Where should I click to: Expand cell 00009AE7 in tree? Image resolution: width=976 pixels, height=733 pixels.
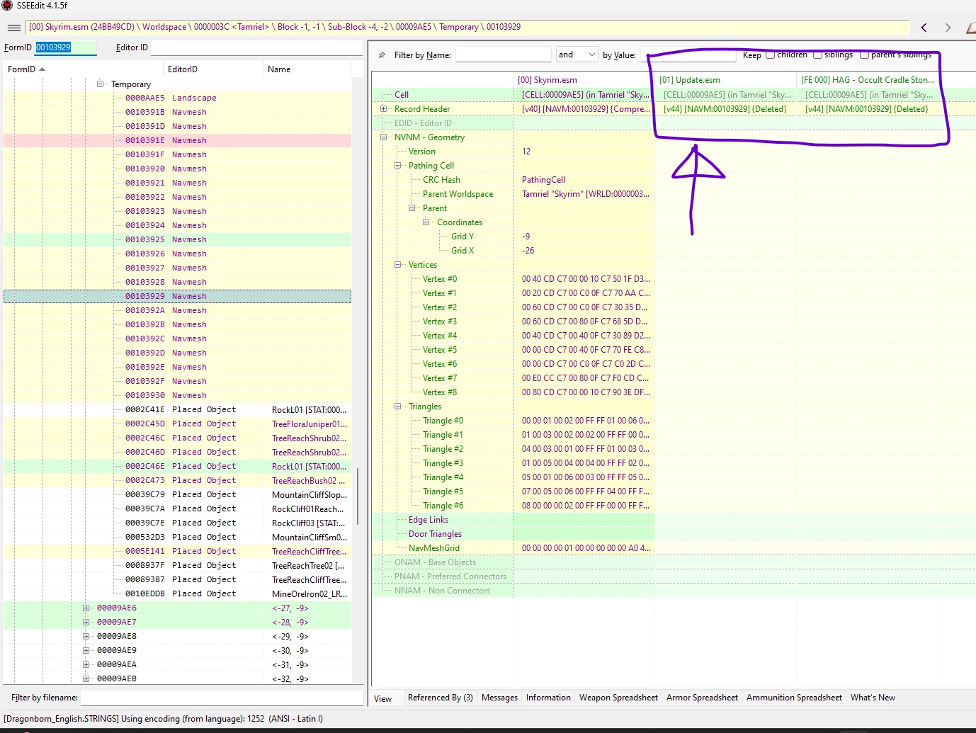click(86, 622)
